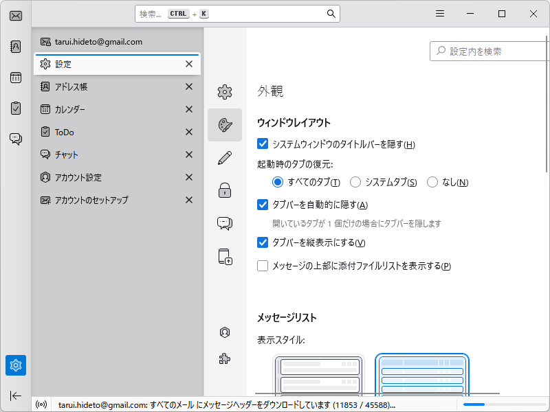Screen dimensions: 550x412
Task: Switch to the Calendar space icon
Action: pos(15,77)
